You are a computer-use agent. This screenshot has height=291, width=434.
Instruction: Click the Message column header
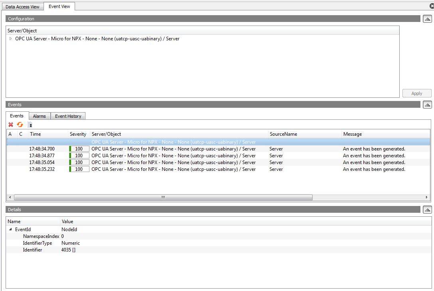point(385,134)
